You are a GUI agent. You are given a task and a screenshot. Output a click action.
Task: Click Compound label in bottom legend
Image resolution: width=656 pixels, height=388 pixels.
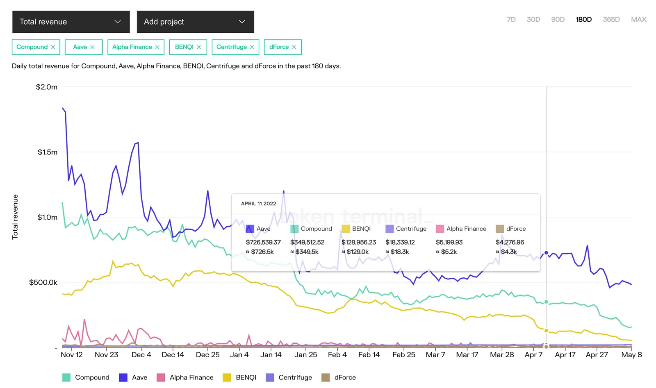point(92,377)
